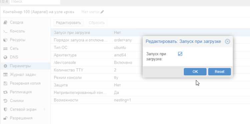Screen dimensions: 250x124
Task: Click the nesting=1 value
Action: (122, 100)
